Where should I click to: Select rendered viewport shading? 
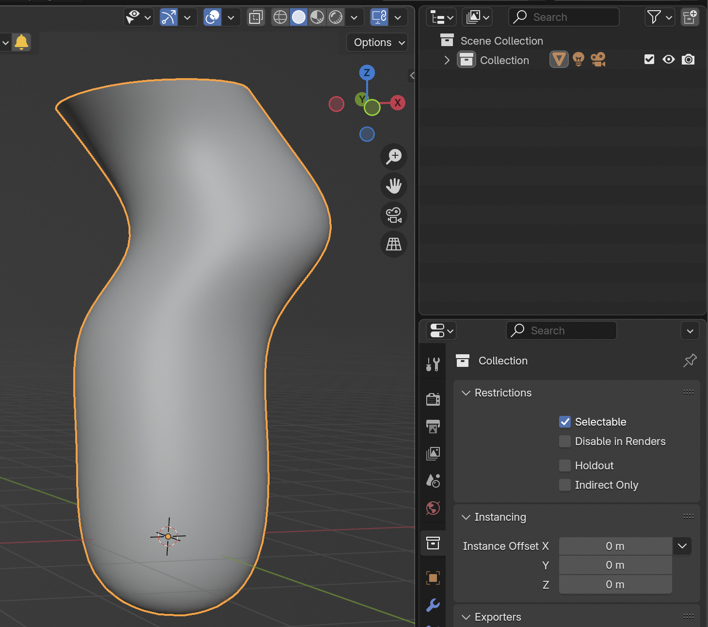[336, 17]
